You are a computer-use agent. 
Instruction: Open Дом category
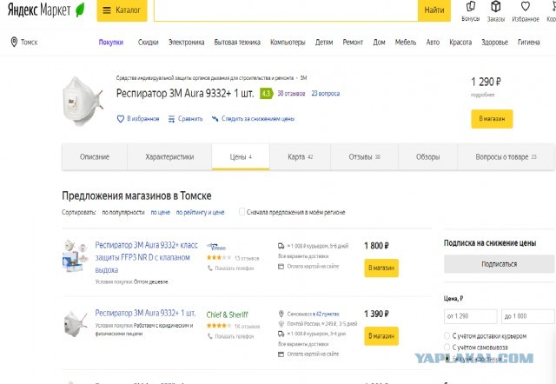[x=379, y=43]
